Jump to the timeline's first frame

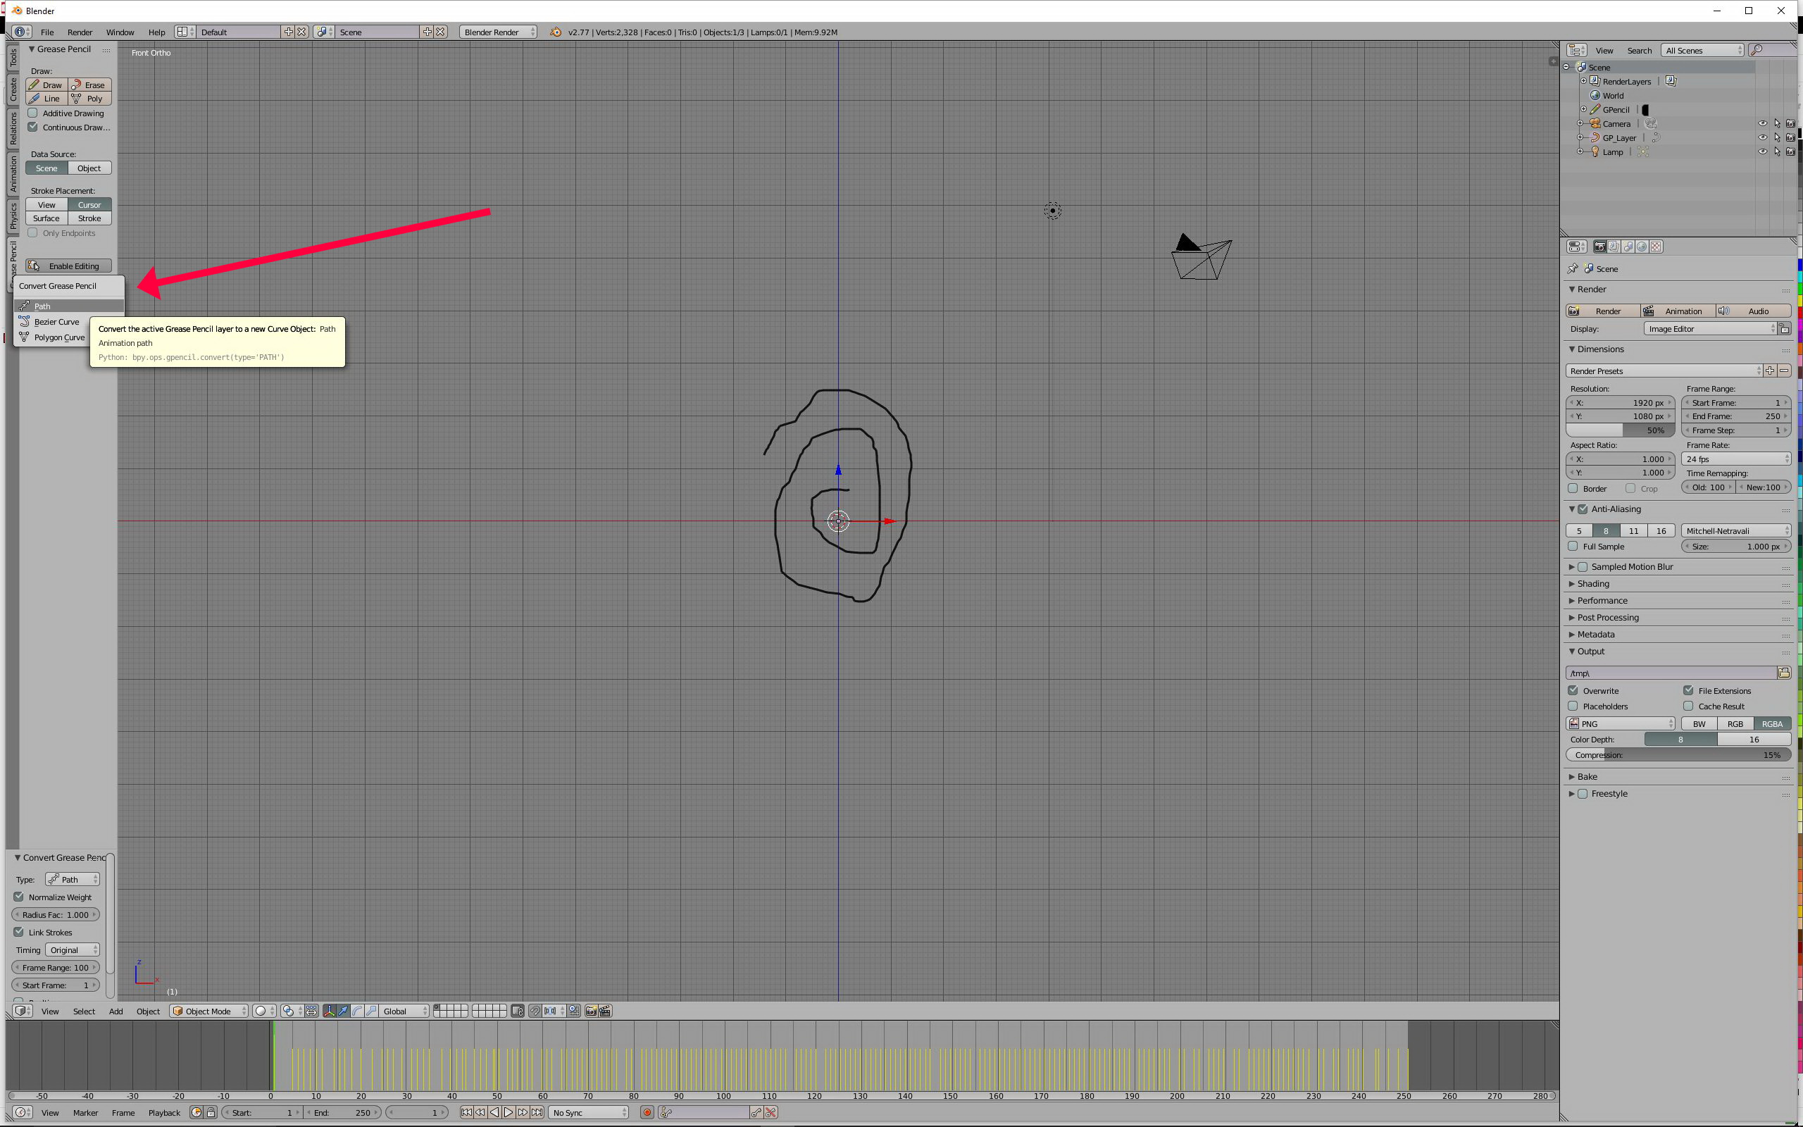click(466, 1112)
